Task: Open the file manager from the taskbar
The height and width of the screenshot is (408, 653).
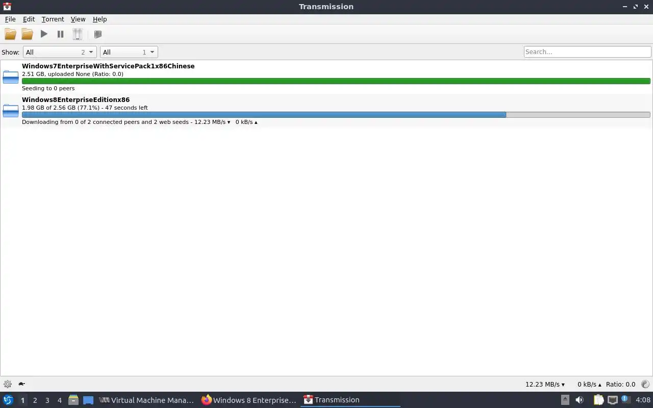Action: pos(73,400)
